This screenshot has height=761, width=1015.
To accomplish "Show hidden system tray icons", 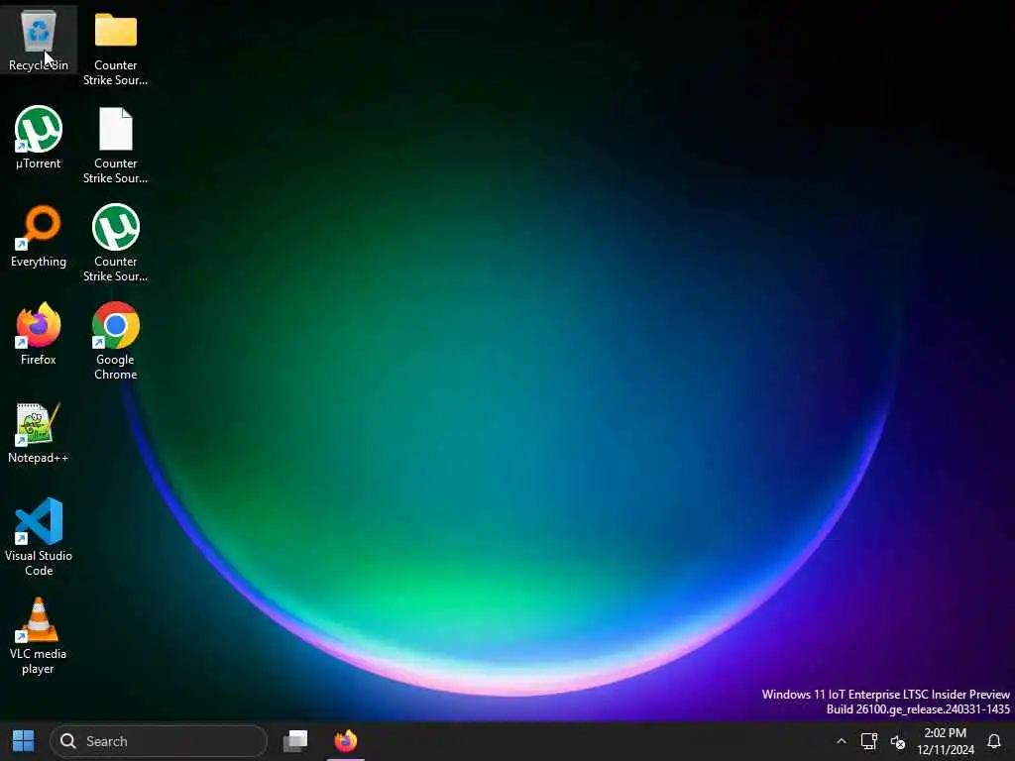I will click(841, 741).
